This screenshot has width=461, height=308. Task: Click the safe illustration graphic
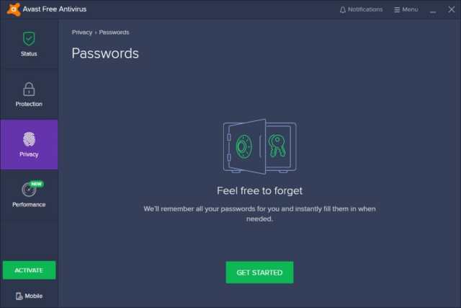pos(259,146)
